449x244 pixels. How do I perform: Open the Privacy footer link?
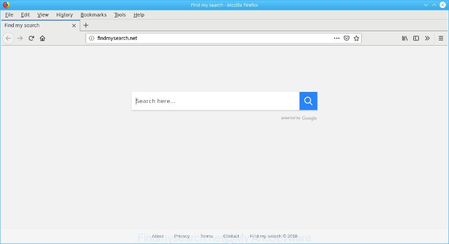182,236
